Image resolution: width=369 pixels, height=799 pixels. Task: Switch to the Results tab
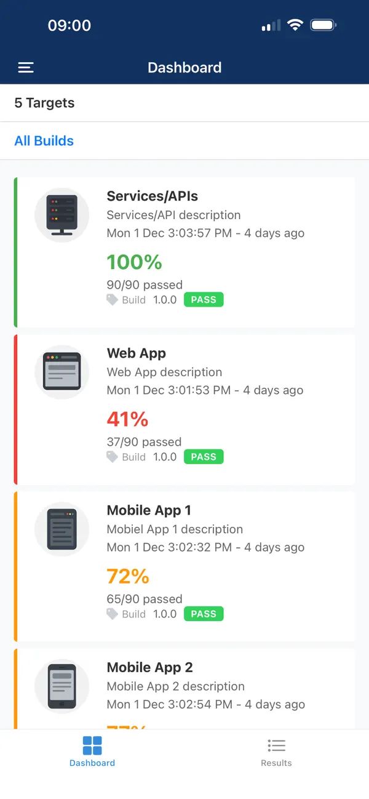coord(276,752)
